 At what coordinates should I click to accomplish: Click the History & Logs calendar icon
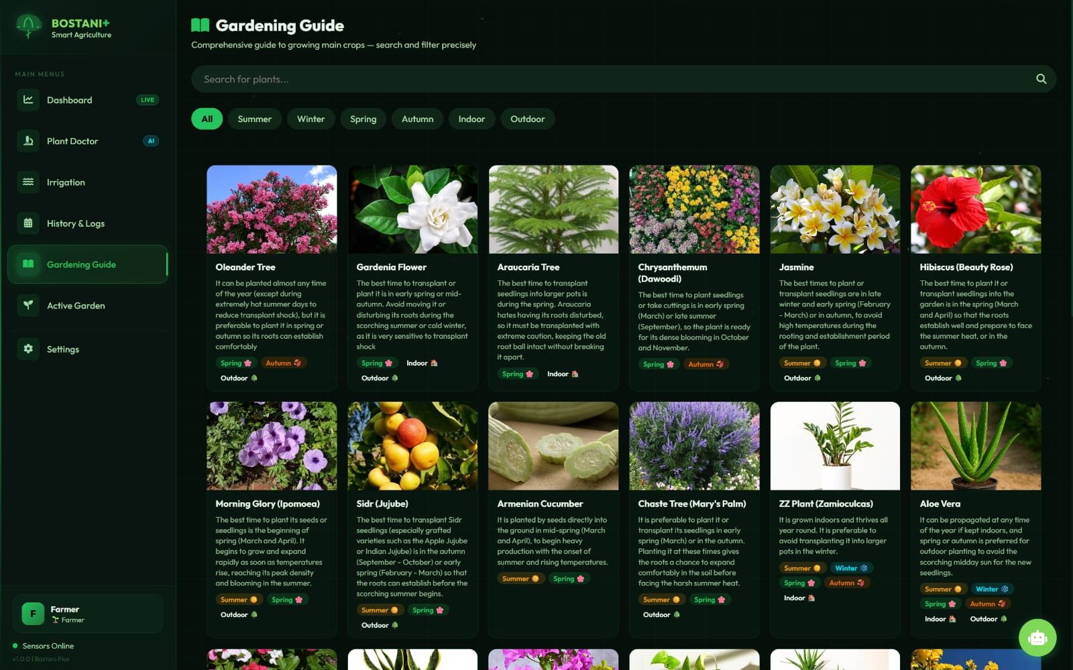(28, 223)
